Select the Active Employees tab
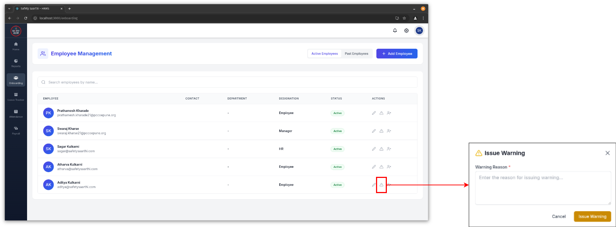This screenshot has height=227, width=616. 324,54
